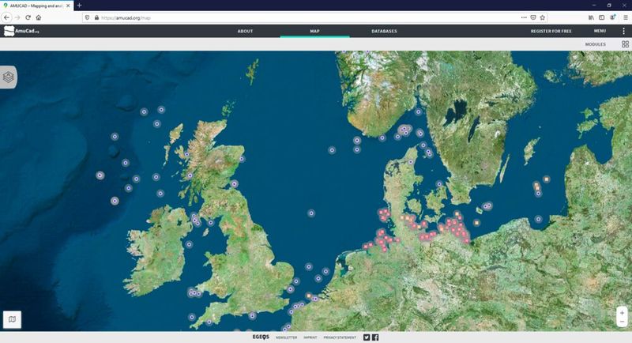The height and width of the screenshot is (343, 632).
Task: Open the page actions three-dot menu in address bar
Action: (524, 17)
